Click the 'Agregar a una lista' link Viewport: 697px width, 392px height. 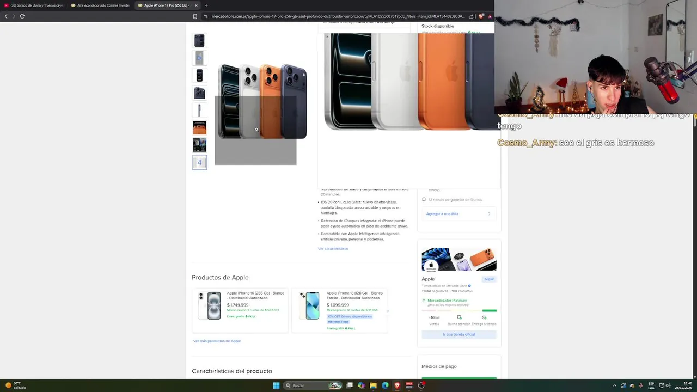coord(442,214)
